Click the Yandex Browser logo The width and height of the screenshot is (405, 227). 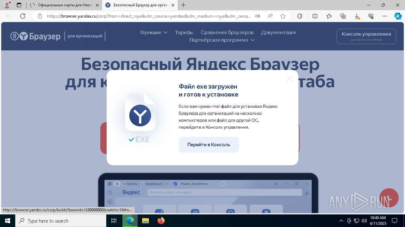click(35, 36)
